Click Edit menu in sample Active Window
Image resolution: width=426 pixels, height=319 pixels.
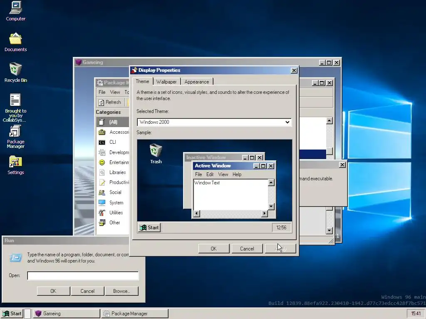(x=210, y=174)
